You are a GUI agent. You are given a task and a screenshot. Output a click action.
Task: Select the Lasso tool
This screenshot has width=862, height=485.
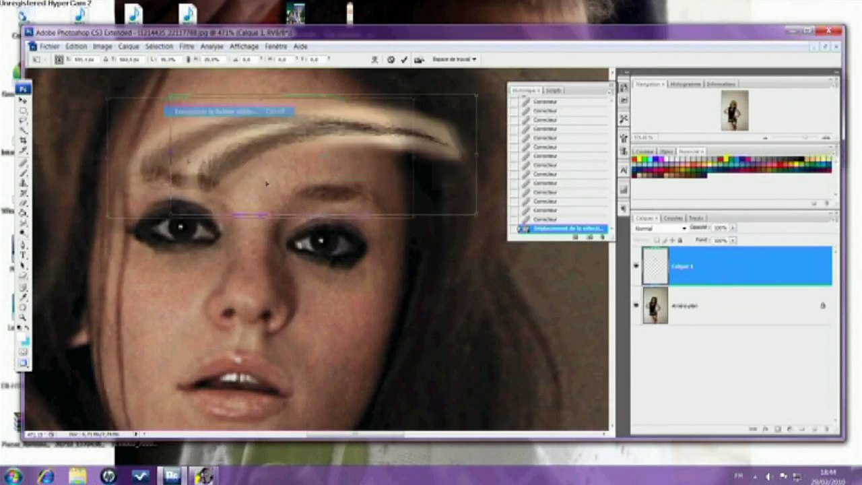[x=23, y=120]
